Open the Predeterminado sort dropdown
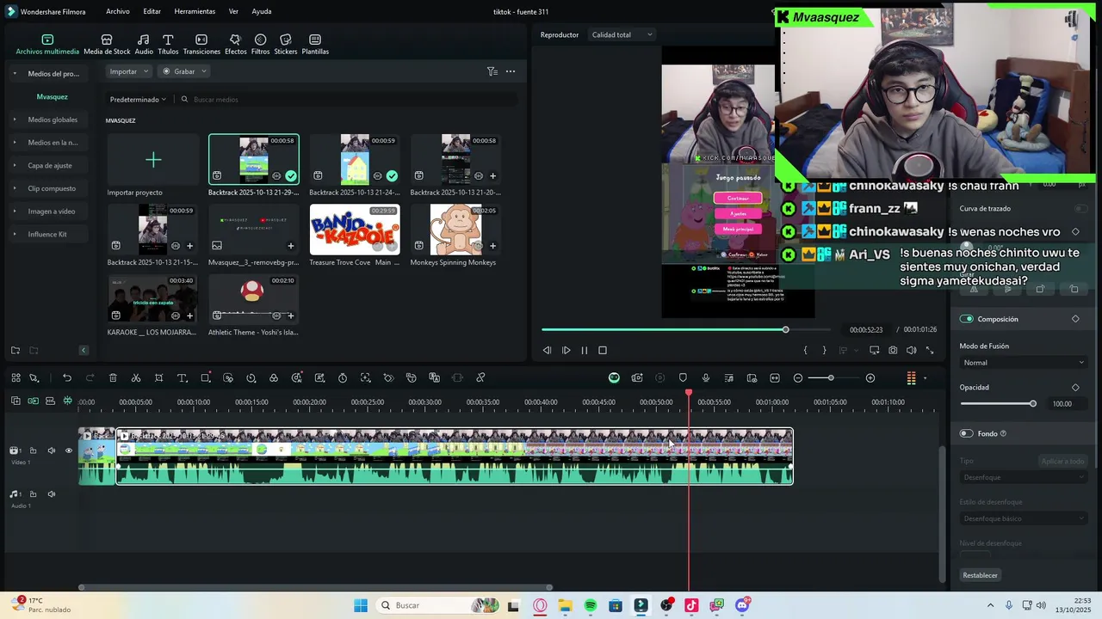This screenshot has width=1102, height=619. click(138, 100)
